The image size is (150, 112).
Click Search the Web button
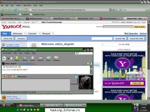(x=136, y=39)
